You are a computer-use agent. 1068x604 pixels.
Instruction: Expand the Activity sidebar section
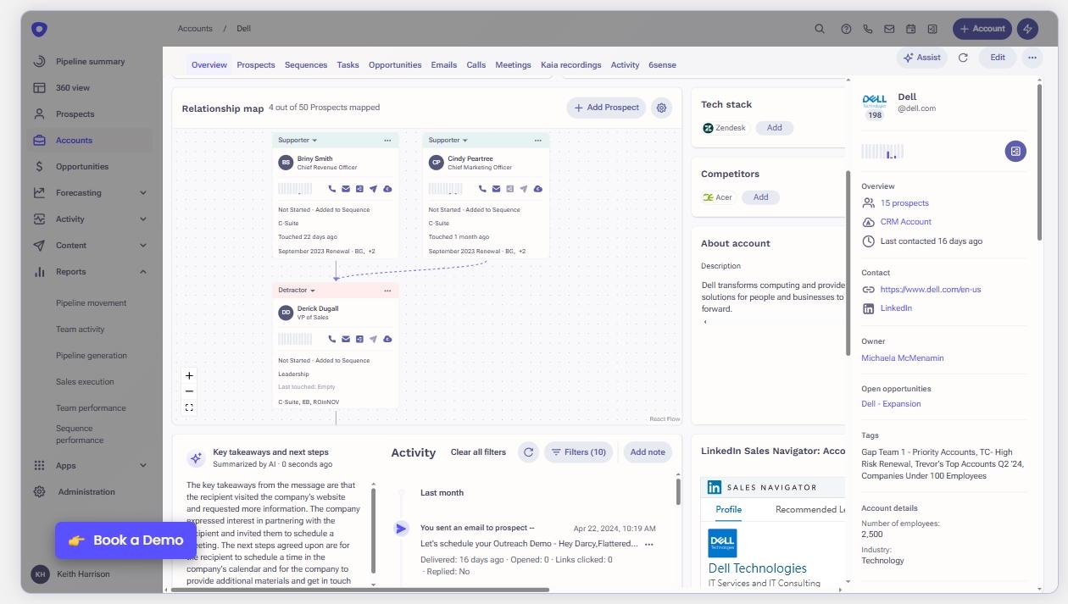click(142, 219)
